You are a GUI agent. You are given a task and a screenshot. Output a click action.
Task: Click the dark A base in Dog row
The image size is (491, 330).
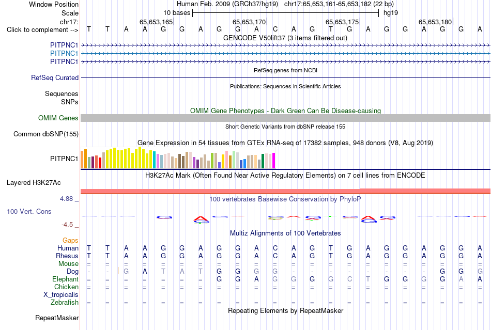tap(145, 272)
